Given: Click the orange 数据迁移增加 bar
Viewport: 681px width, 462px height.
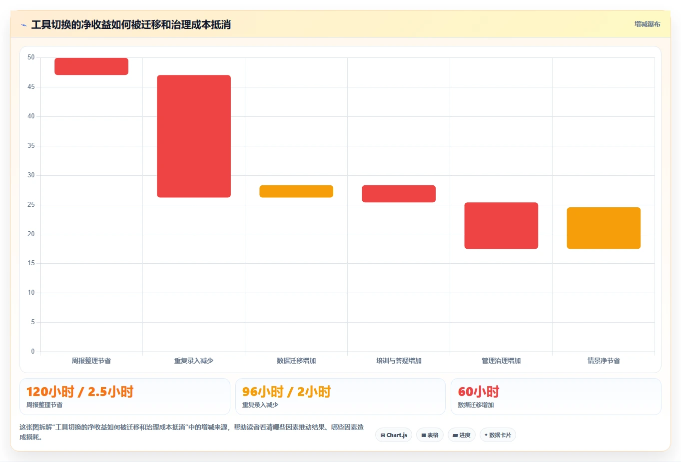Looking at the screenshot, I should pos(296,191).
